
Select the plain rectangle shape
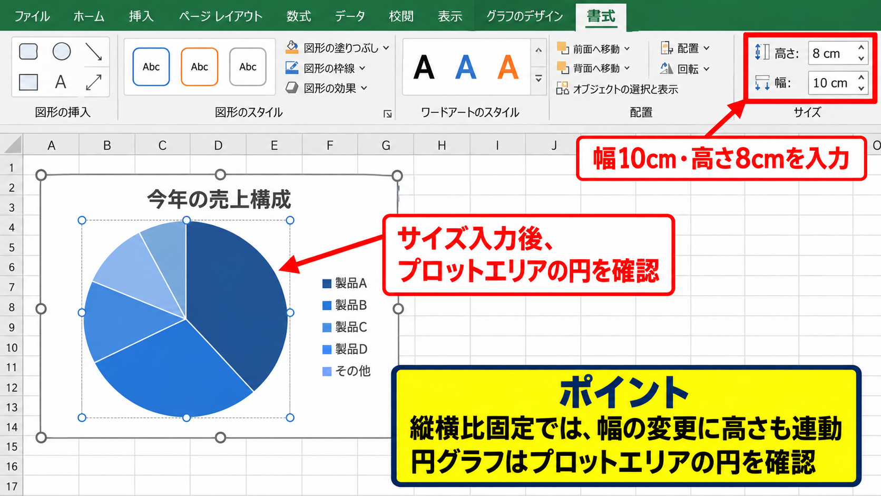(28, 82)
